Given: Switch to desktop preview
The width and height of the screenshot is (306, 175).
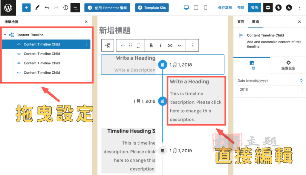Looking at the screenshot, I should pyautogui.click(x=186, y=8).
